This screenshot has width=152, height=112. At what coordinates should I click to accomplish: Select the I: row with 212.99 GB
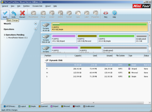coord(99,77)
